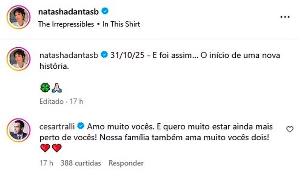
Task: Open the three-dot more options menu
Action: (285, 17)
